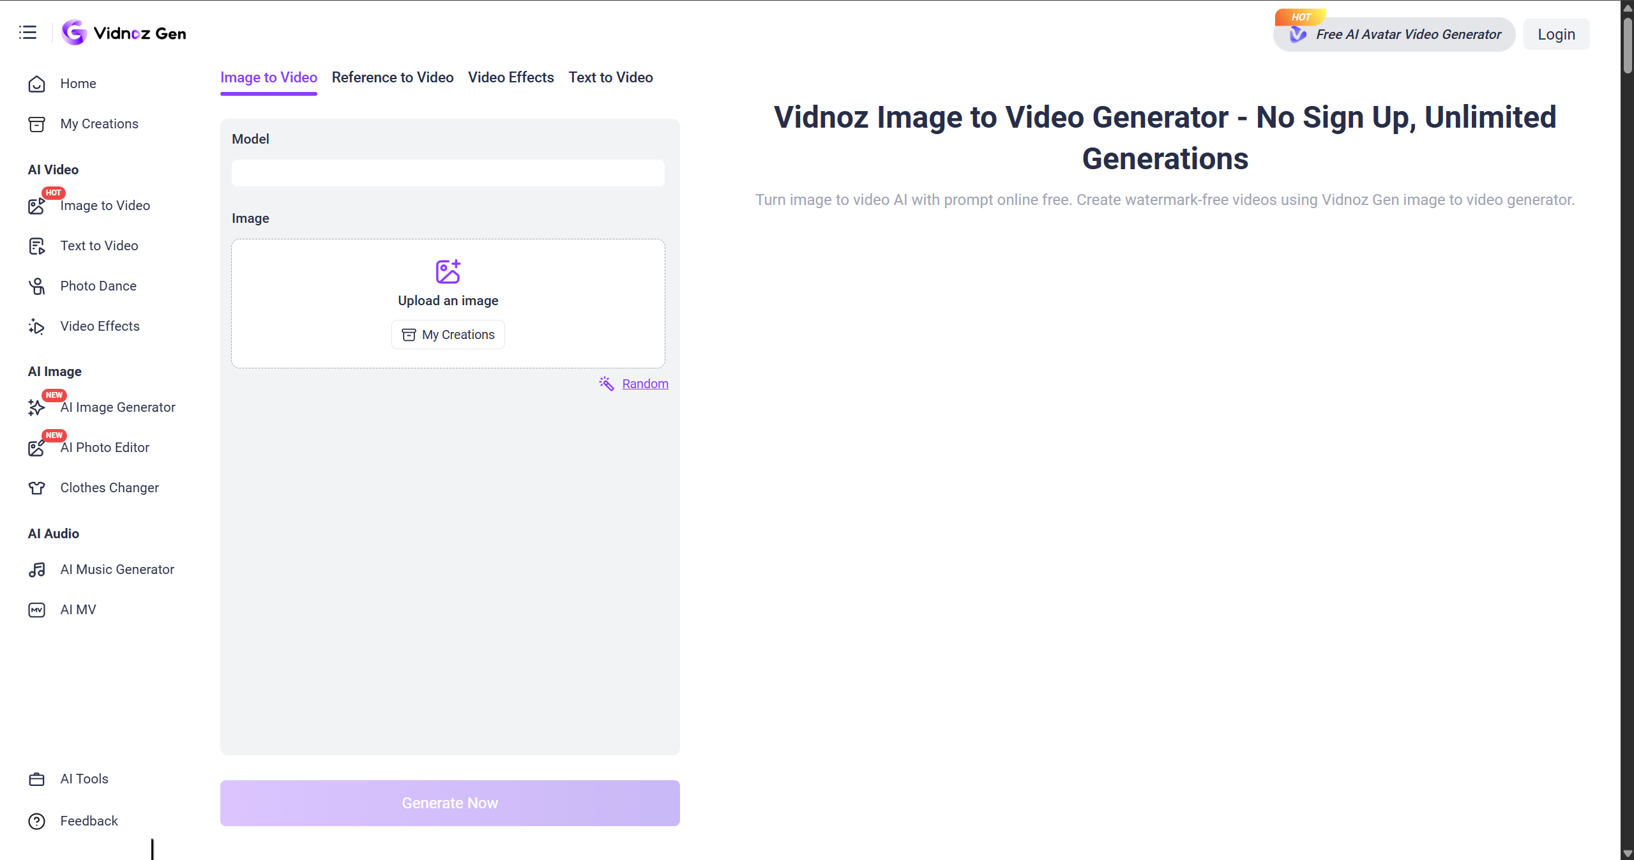The height and width of the screenshot is (860, 1634).
Task: Click the Login button
Action: (1556, 34)
